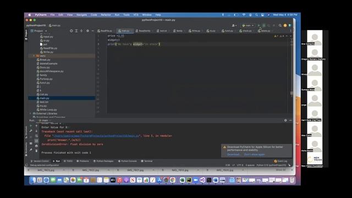This screenshot has height=198, width=352.
Task: Toggle tool window bars icon in status bar corner
Action: 26,165
